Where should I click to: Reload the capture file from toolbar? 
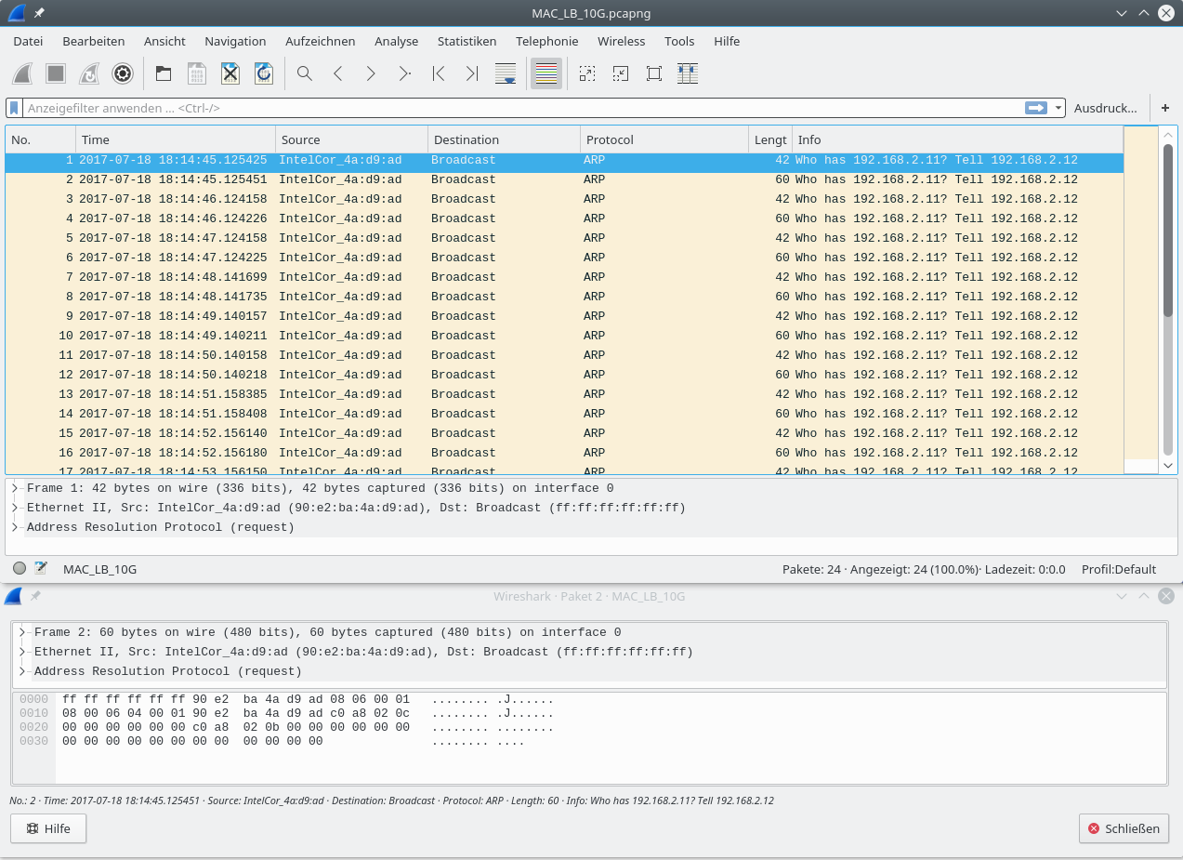[264, 73]
